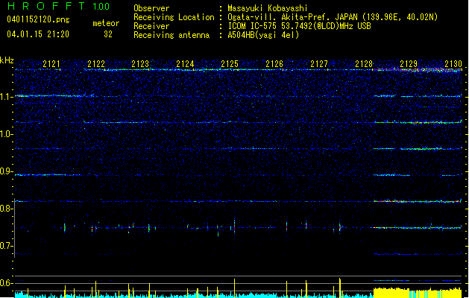This screenshot has height=298, width=469.
Task: Click the 2122 time marker
Action: [96, 64]
